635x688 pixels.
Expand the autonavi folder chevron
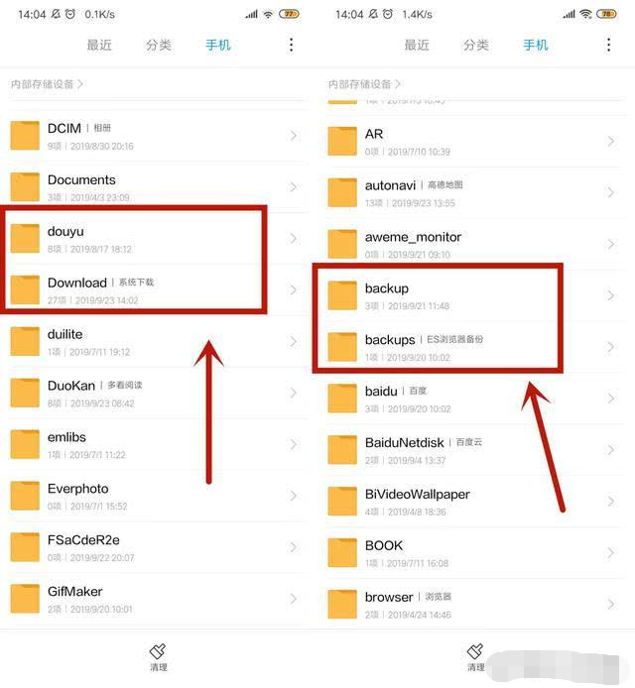click(x=610, y=192)
